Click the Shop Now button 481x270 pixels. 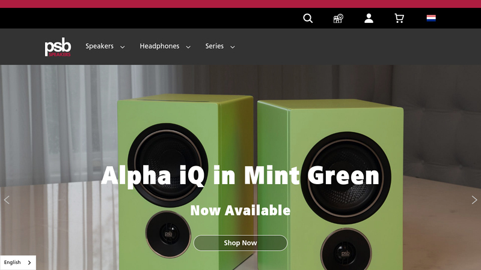240,243
